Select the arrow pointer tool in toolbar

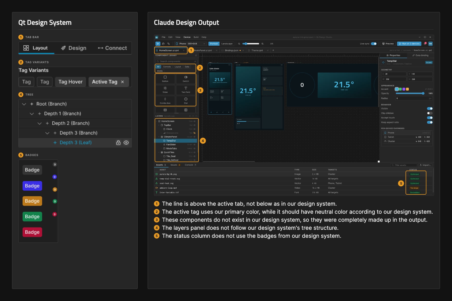(158, 44)
